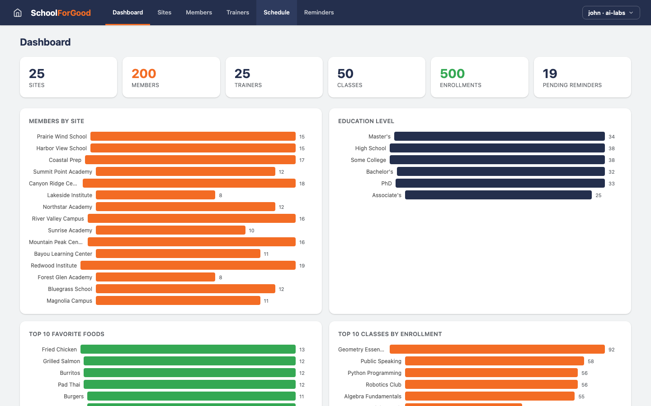
Task: Navigate to the Trainers section
Action: coord(238,12)
